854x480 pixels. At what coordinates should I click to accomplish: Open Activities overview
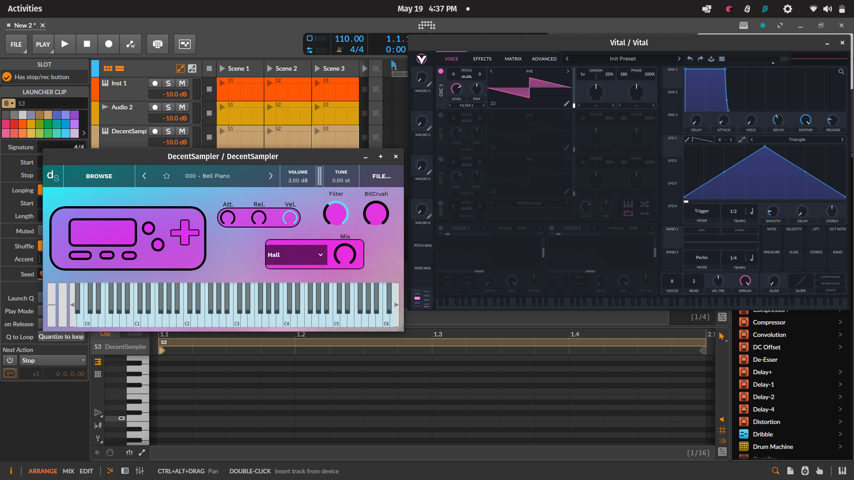[25, 8]
